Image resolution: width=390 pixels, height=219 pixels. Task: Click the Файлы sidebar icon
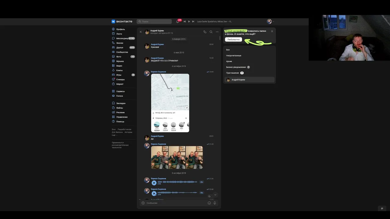(113, 108)
